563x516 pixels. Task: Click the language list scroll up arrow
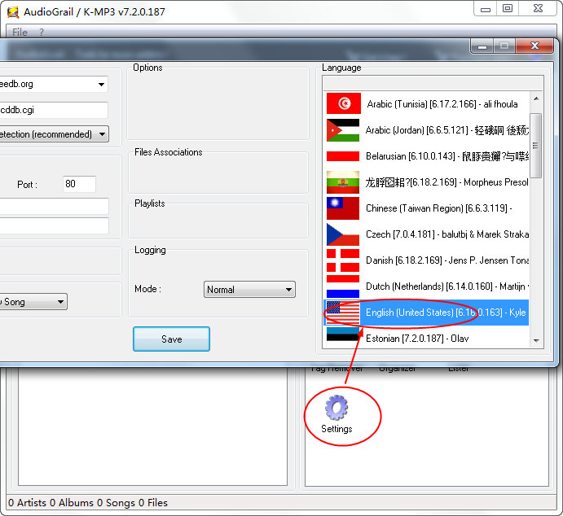pyautogui.click(x=536, y=98)
